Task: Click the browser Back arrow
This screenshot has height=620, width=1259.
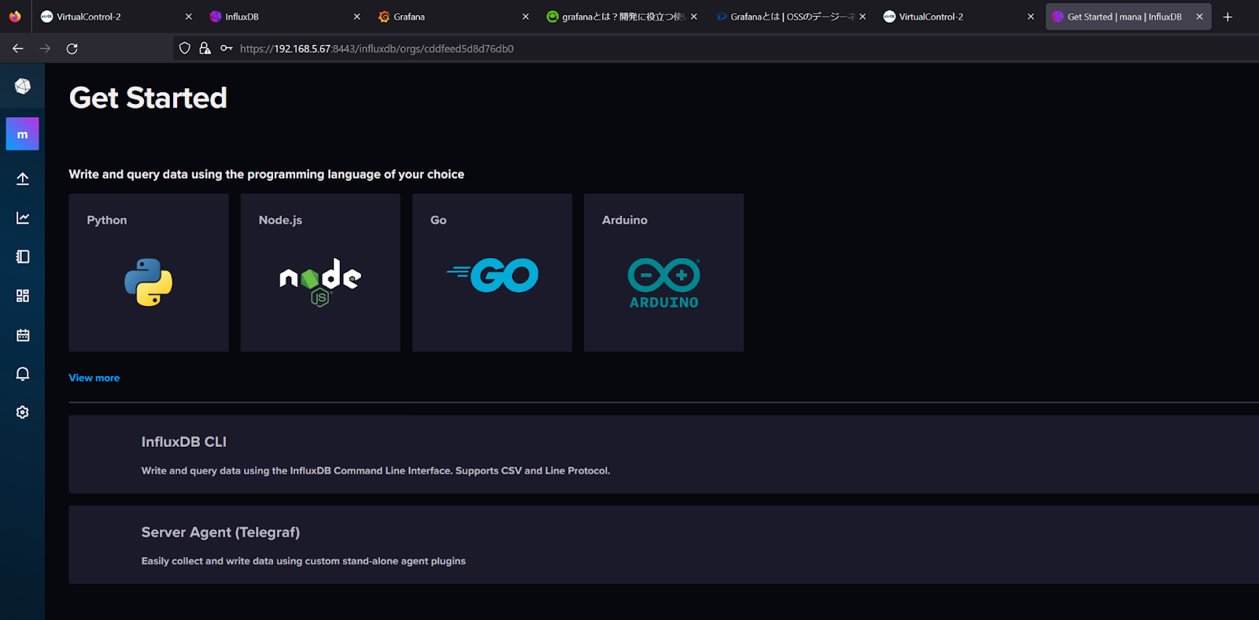Action: [18, 49]
